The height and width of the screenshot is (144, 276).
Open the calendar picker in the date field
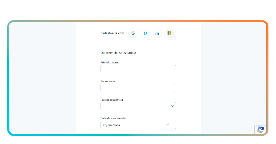pyautogui.click(x=168, y=125)
